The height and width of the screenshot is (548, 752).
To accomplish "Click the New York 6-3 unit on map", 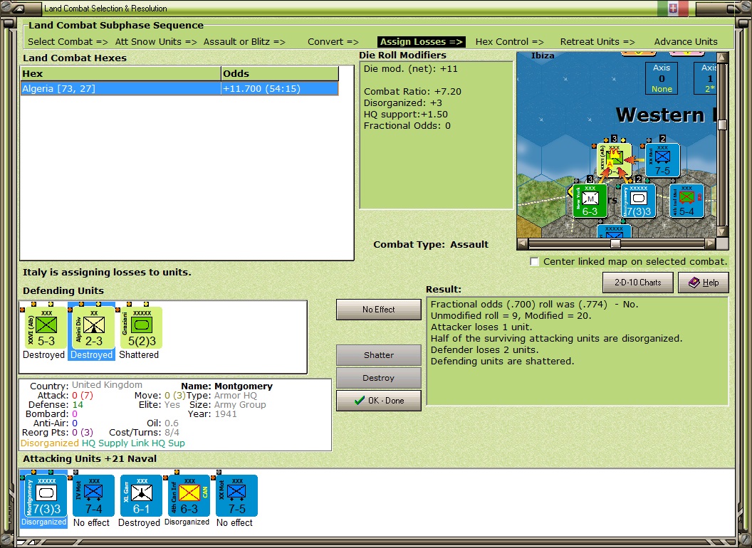I will click(590, 201).
